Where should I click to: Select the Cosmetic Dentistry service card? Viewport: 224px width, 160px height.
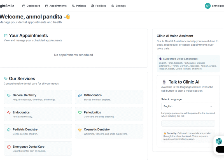point(109,131)
